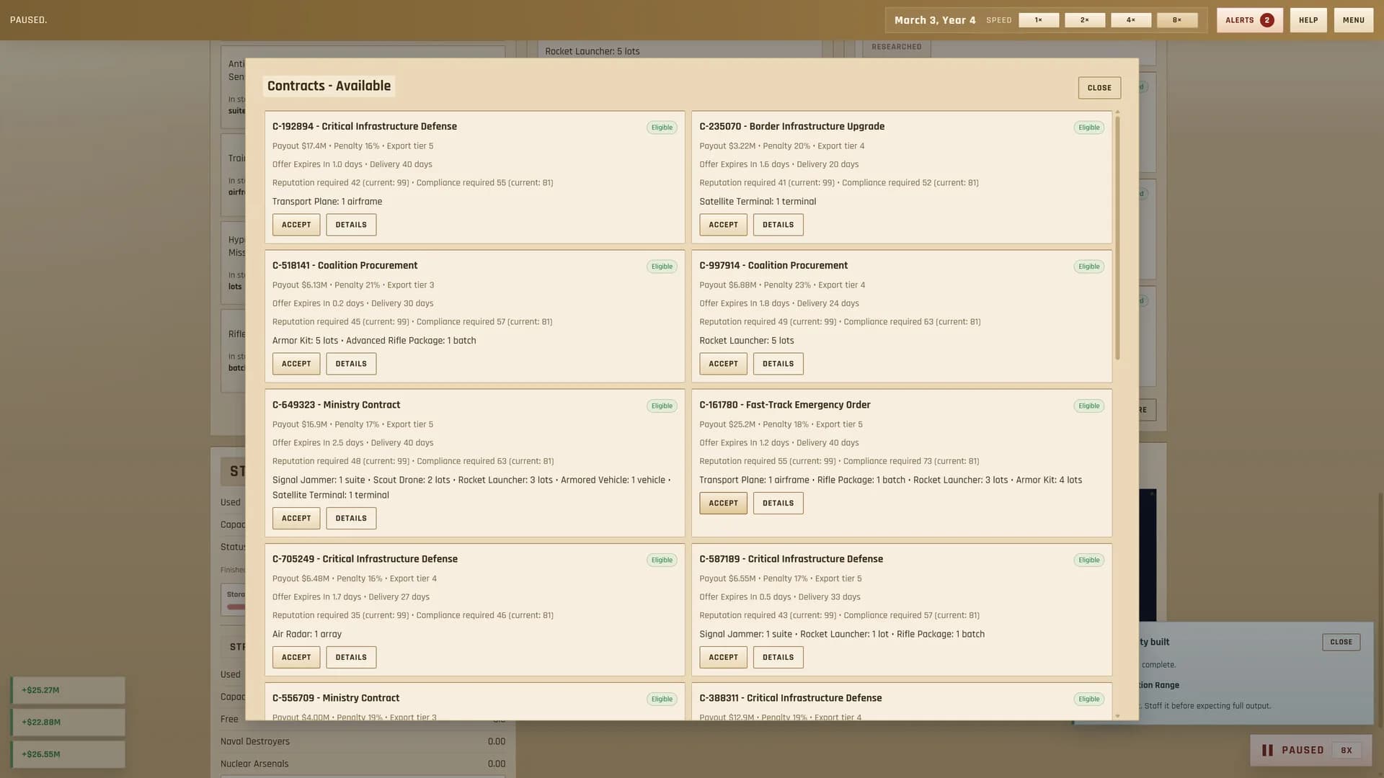Click Payout $17.4M line on C-192894

(352, 146)
